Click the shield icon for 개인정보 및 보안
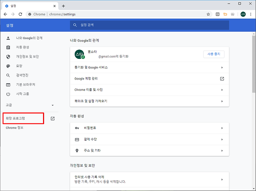The image size is (256, 191). (x=8, y=57)
